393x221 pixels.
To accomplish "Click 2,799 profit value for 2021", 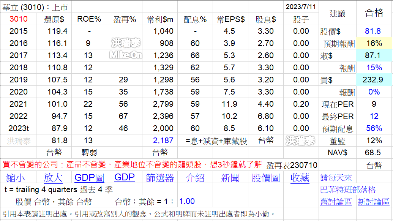I will click(x=163, y=104).
